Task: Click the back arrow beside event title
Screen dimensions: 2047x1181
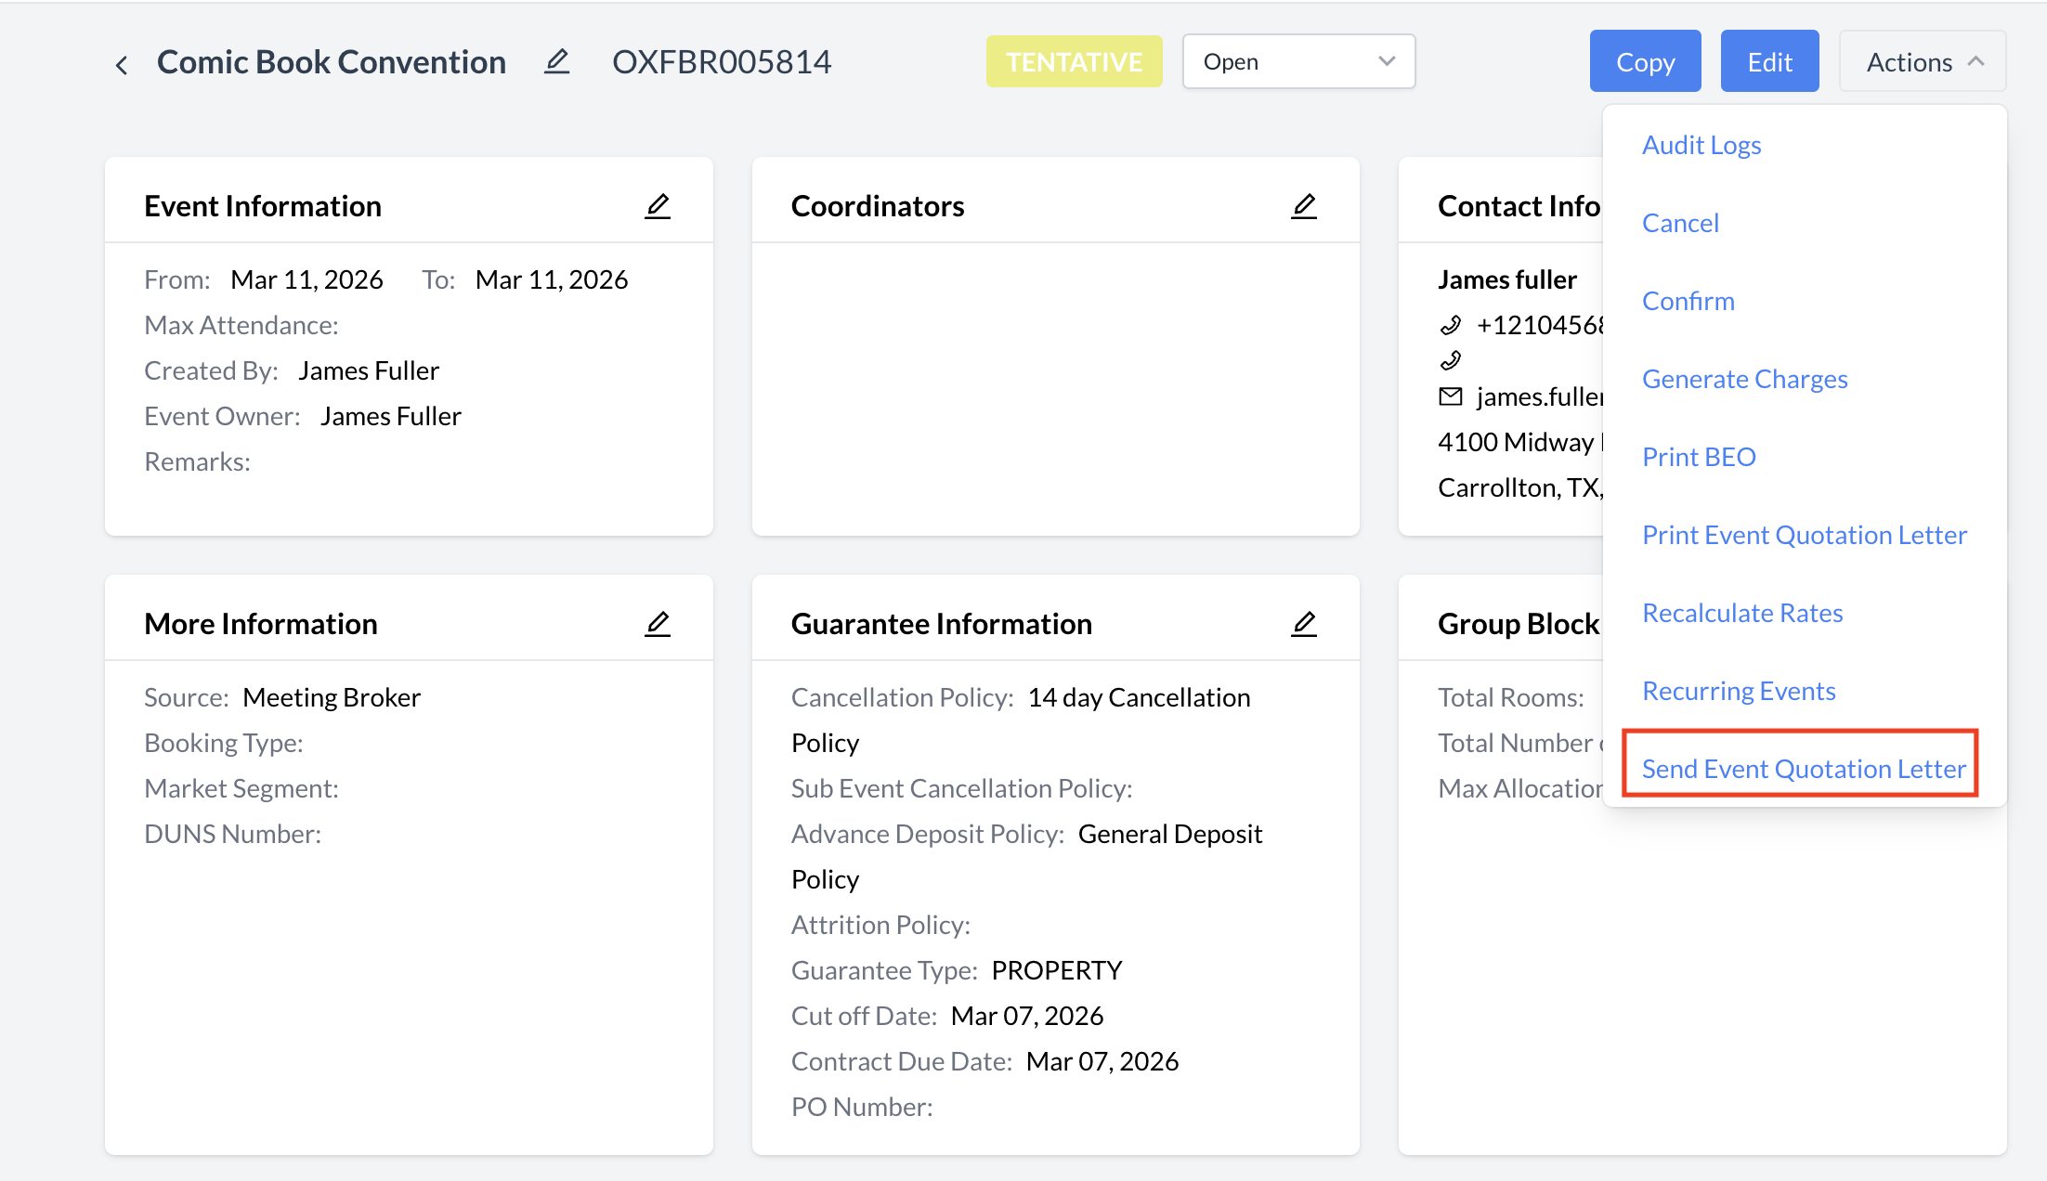Action: pos(122,64)
